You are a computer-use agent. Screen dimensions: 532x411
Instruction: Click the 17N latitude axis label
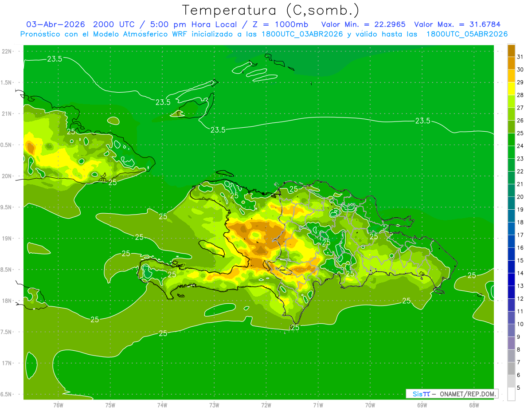pyautogui.click(x=7, y=363)
